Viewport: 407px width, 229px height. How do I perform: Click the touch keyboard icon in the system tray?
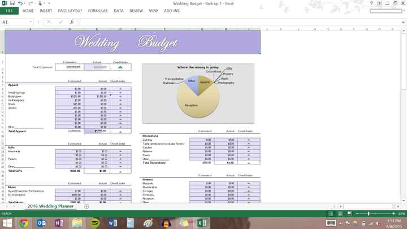click(x=331, y=223)
